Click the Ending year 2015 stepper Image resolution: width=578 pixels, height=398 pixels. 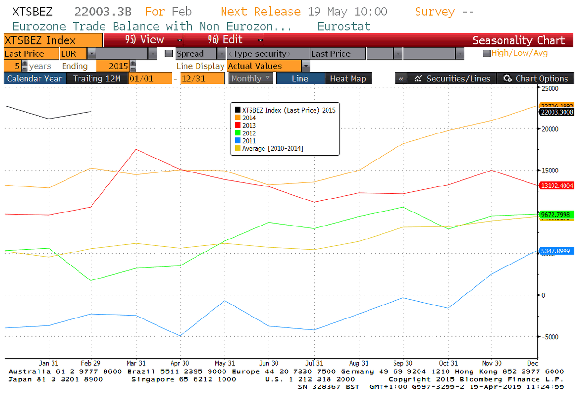(133, 66)
